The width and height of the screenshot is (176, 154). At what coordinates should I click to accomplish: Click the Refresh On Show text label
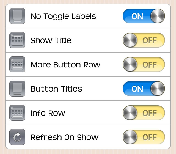tap(65, 137)
